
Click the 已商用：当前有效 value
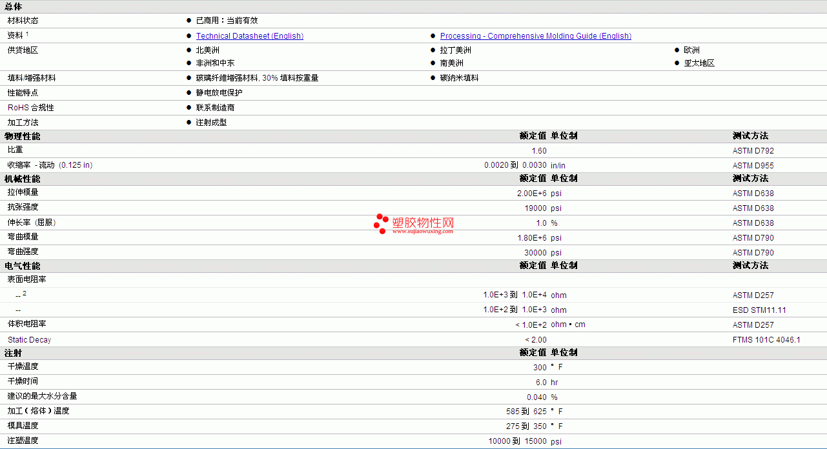[227, 21]
